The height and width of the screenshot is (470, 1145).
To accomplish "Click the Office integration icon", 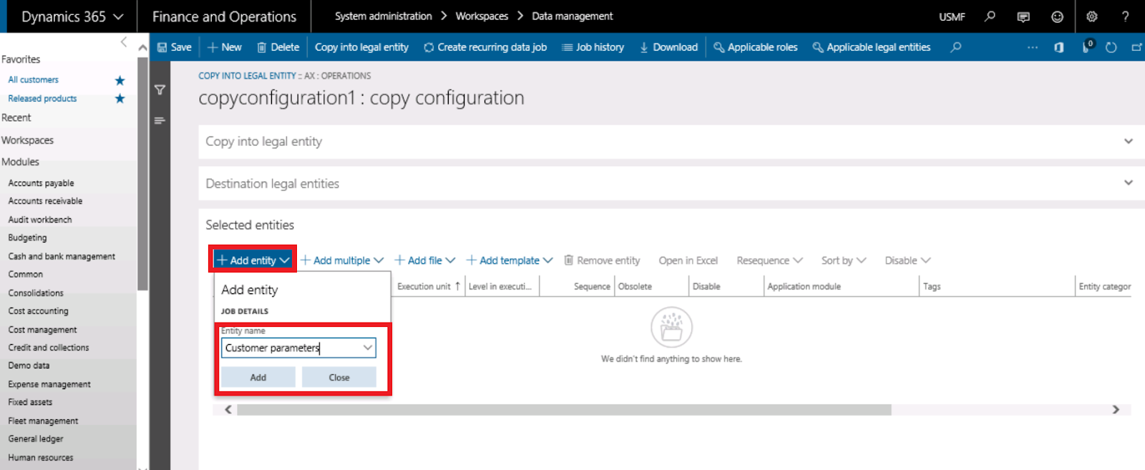I will tap(1059, 47).
